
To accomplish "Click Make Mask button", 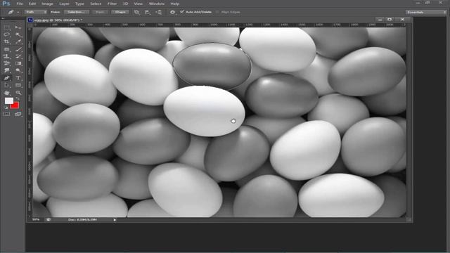I will pos(100,12).
